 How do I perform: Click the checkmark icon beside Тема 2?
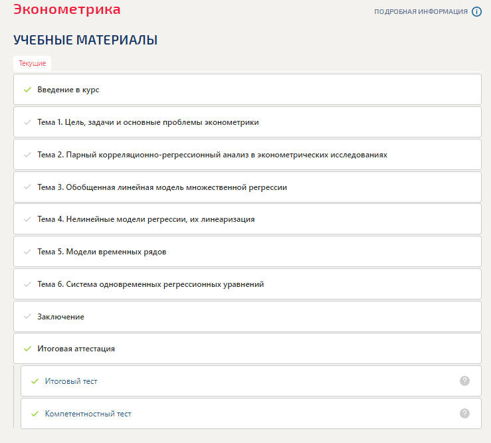[x=27, y=155]
